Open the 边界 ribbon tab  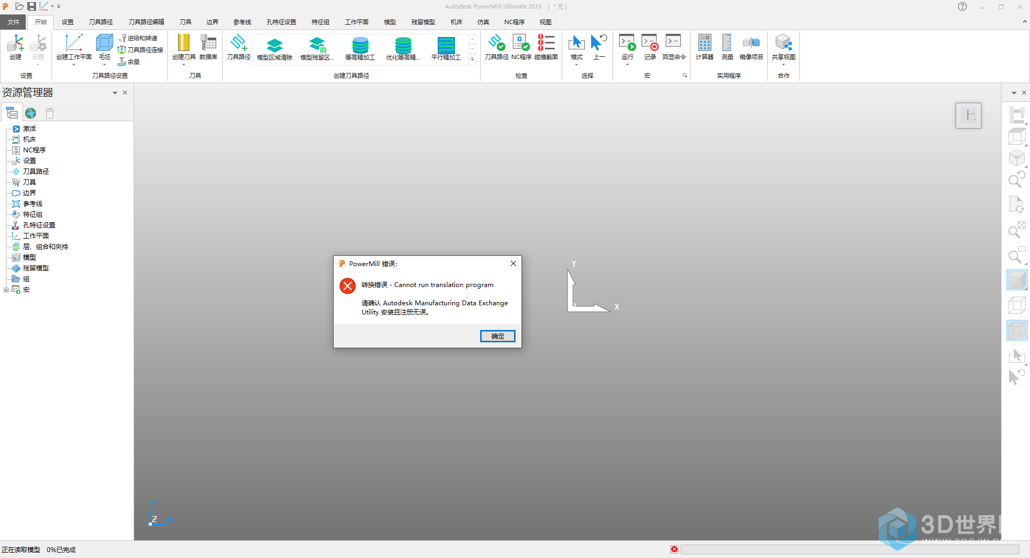coord(212,22)
